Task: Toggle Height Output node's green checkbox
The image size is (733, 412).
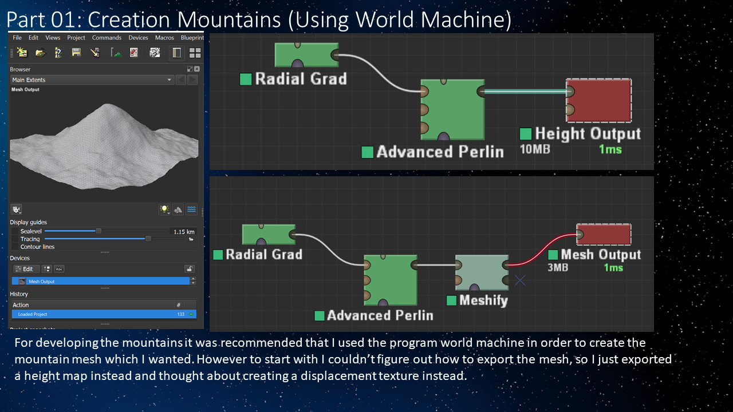Action: coord(526,134)
